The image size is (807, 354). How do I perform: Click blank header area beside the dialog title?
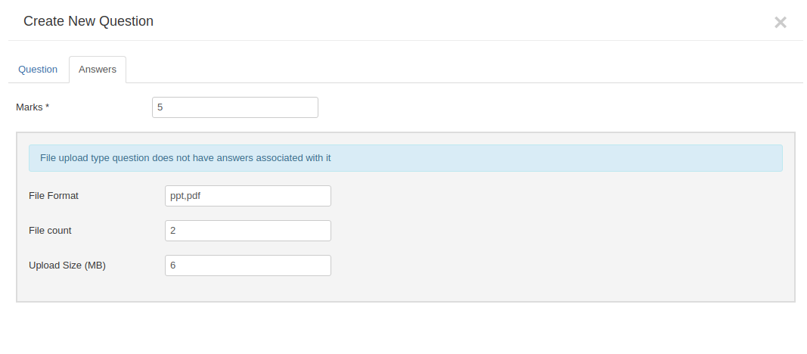pos(454,21)
